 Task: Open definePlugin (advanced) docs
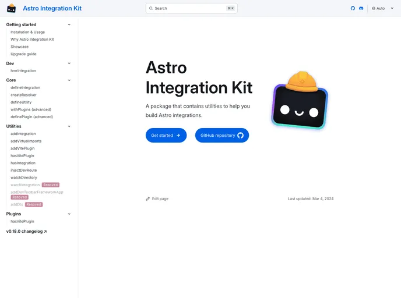point(31,117)
